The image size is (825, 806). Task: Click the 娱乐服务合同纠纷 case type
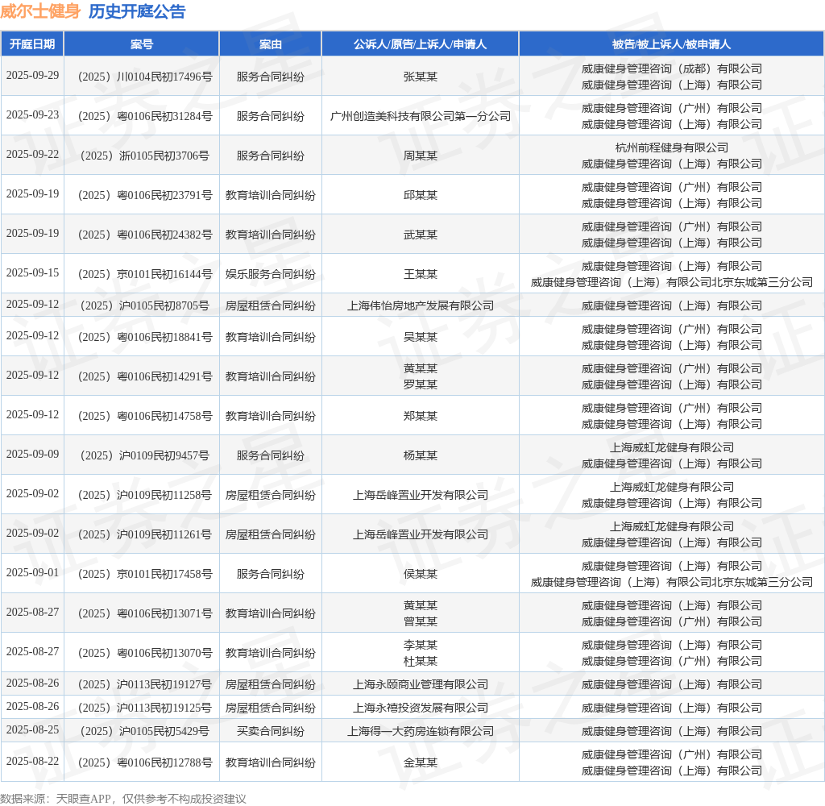pyautogui.click(x=271, y=274)
